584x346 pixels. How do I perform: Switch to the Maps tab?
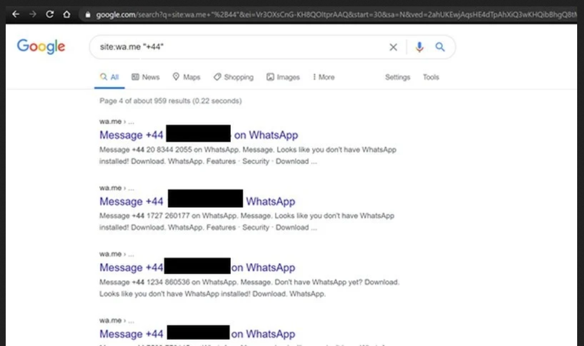click(x=186, y=77)
